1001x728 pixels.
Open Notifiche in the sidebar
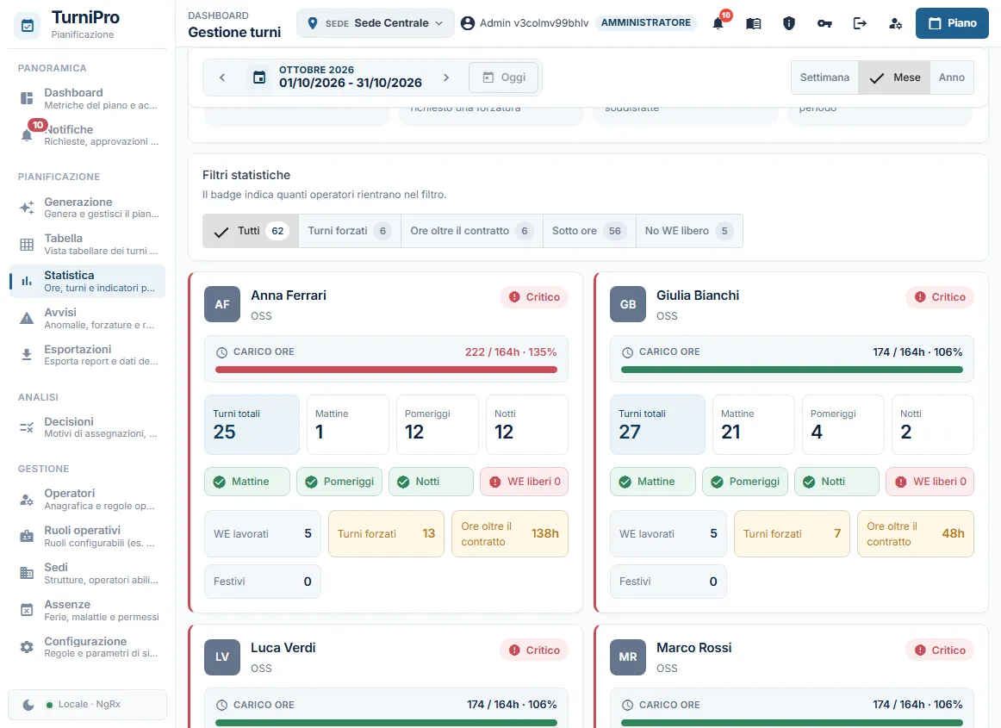pyautogui.click(x=88, y=134)
